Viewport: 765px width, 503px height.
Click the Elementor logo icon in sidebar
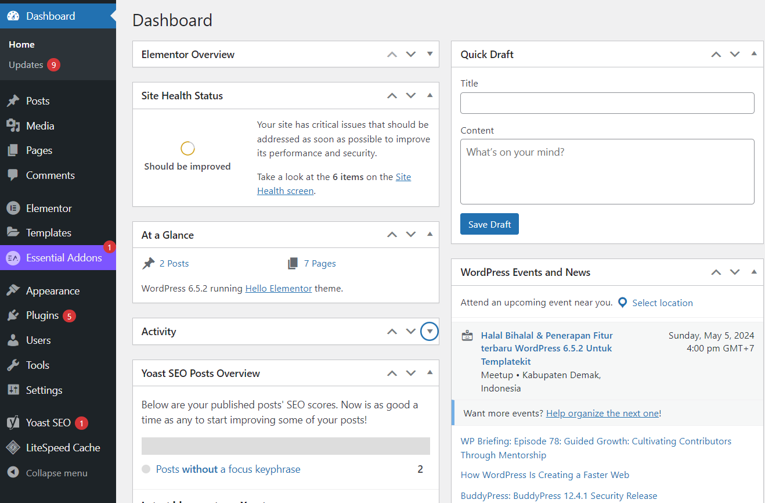coord(13,208)
